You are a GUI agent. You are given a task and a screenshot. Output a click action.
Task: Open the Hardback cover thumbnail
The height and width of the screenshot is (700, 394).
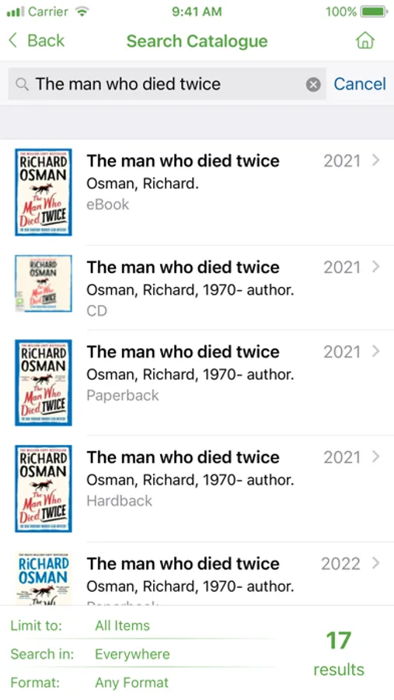click(44, 488)
